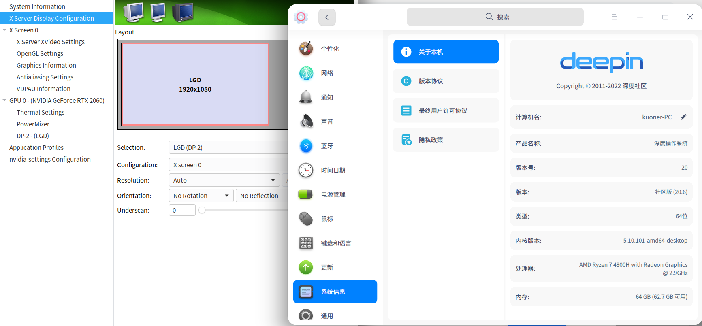Open the Power (电源管理) battery icon
The height and width of the screenshot is (326, 702).
306,194
